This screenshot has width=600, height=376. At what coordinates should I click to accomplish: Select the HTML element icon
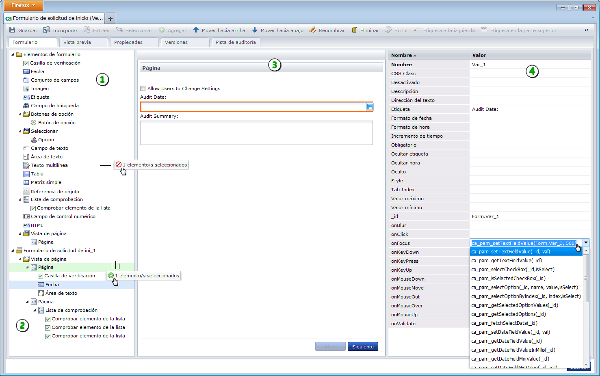(26, 225)
